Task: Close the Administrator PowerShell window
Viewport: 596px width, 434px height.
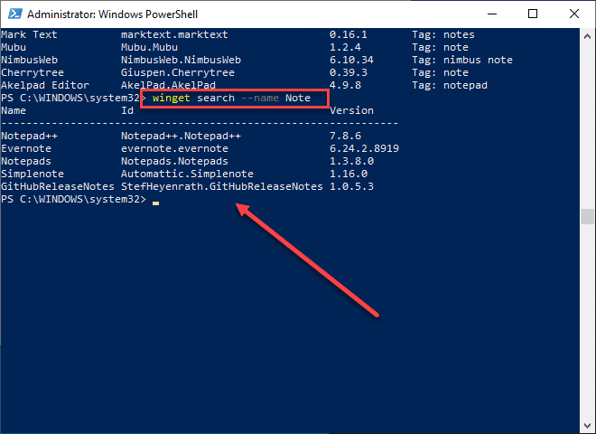Action: [x=574, y=14]
